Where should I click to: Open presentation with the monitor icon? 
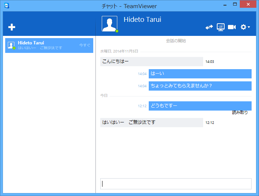click(x=221, y=27)
